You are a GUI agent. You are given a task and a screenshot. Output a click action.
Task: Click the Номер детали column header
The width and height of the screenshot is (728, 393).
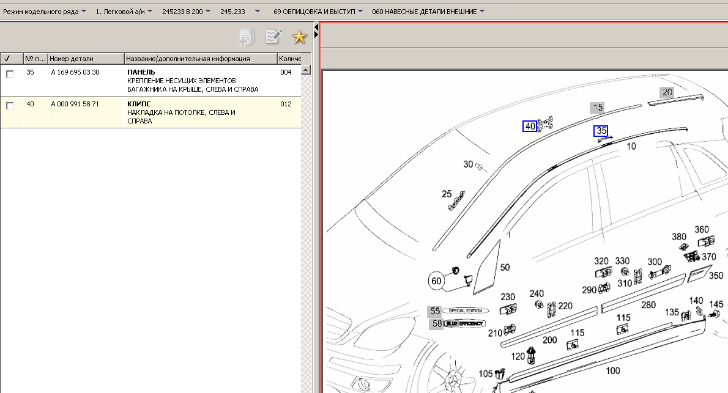click(x=86, y=59)
